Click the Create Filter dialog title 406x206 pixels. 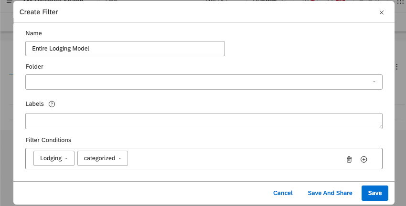39,12
